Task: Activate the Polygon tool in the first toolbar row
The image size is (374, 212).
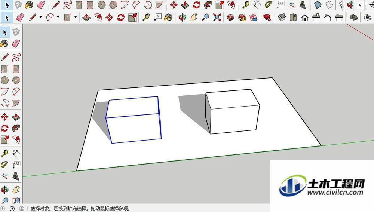Action: [x=113, y=5]
